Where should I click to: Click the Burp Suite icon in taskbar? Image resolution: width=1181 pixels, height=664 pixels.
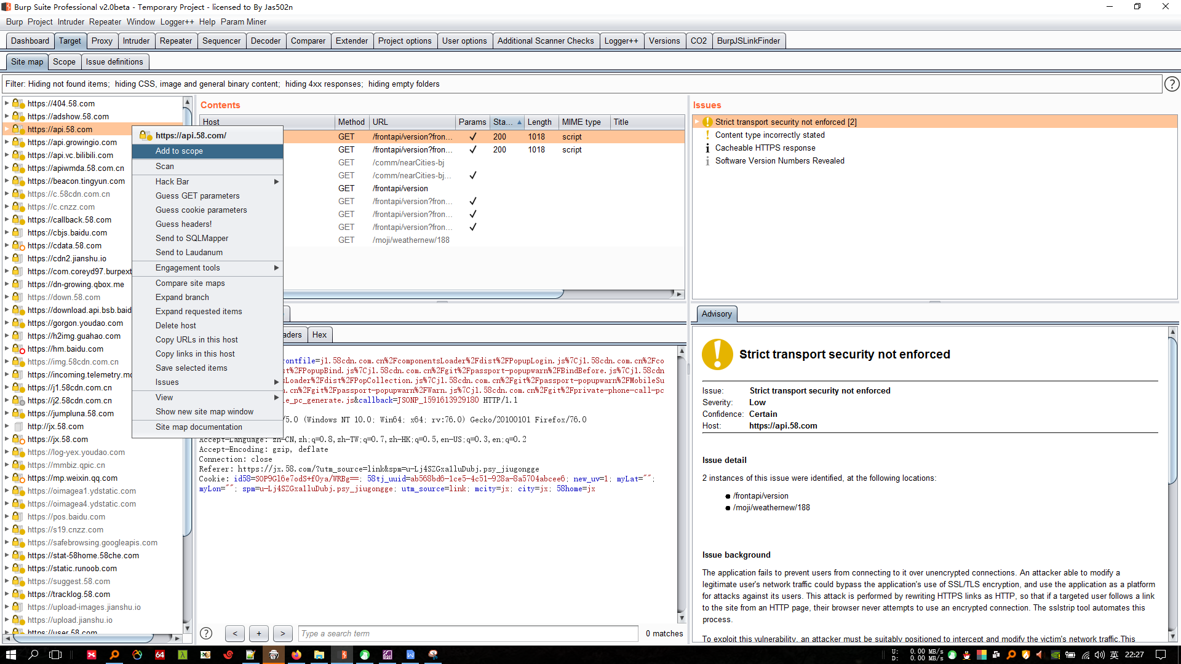pyautogui.click(x=341, y=655)
